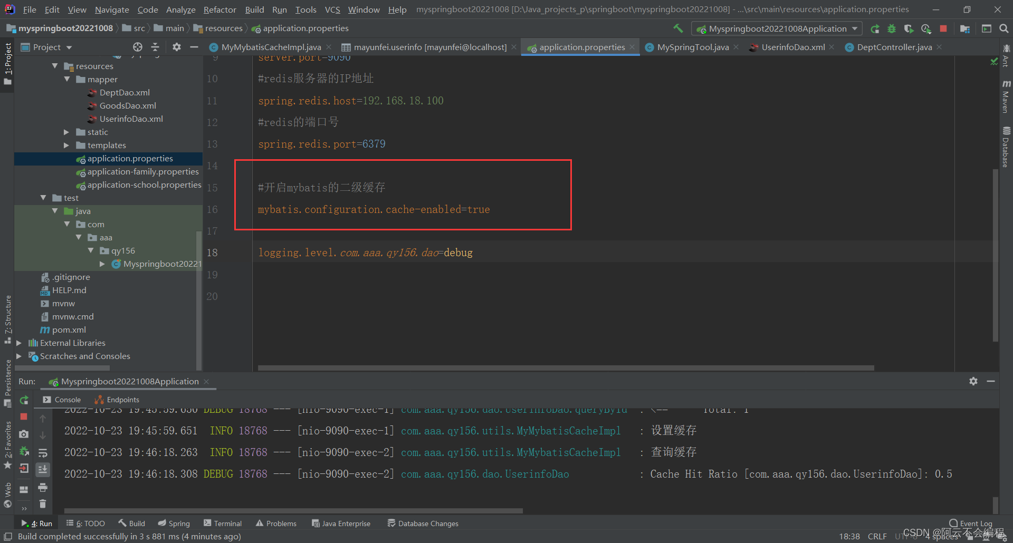Open the Event Log
The height and width of the screenshot is (543, 1013).
click(970, 523)
